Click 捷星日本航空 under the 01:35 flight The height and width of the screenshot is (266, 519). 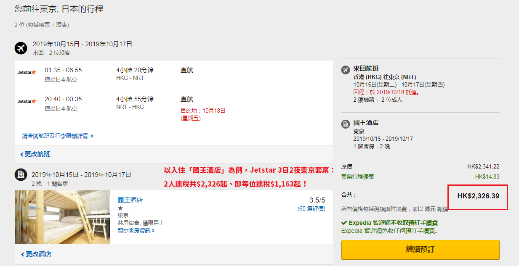[x=61, y=79]
